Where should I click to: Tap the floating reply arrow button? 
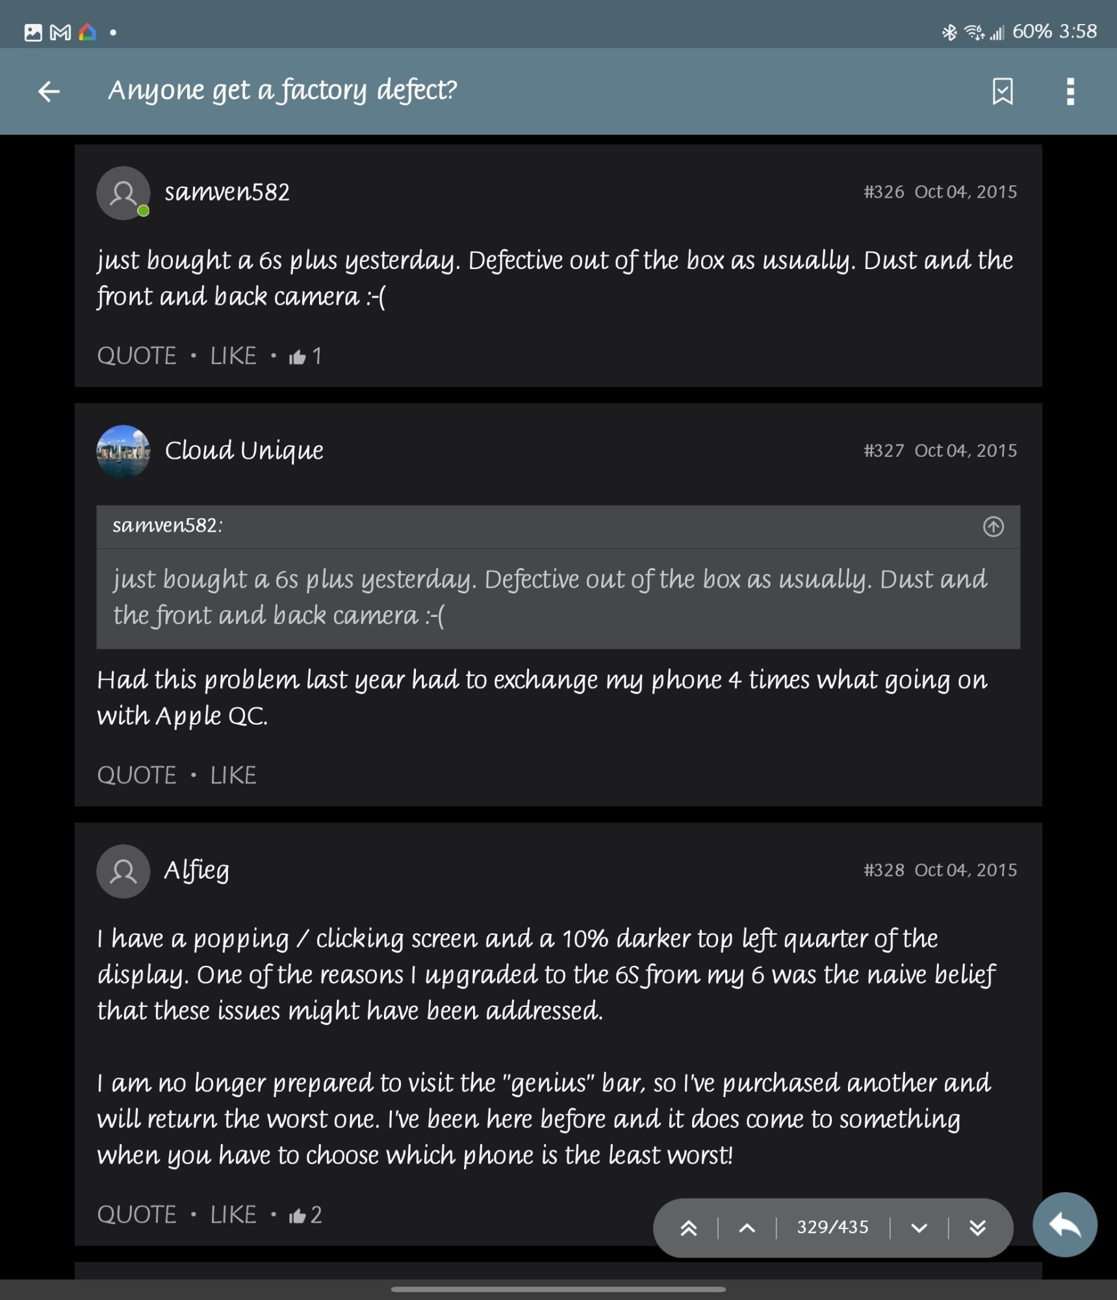1064,1225
